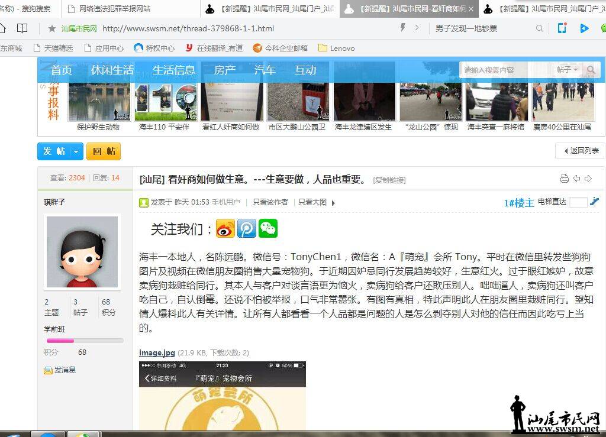Open the 今科企业邮箱 bookmark

point(280,48)
